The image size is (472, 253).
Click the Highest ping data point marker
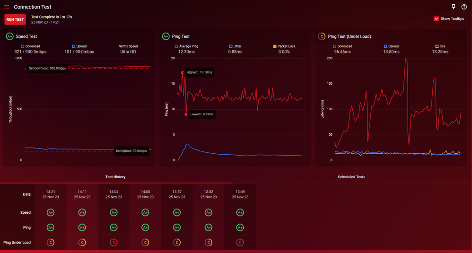pos(182,73)
